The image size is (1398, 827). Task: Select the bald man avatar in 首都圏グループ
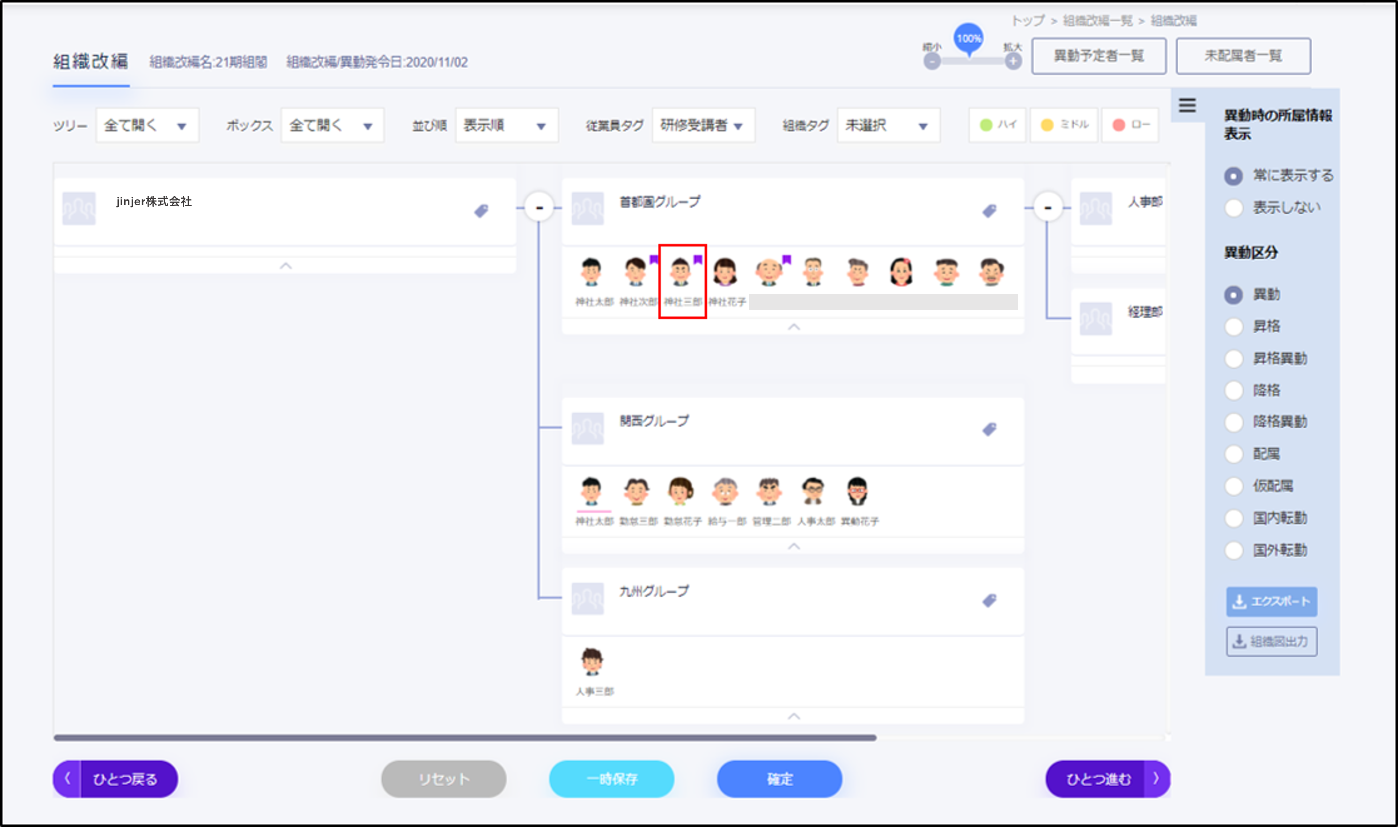(769, 272)
